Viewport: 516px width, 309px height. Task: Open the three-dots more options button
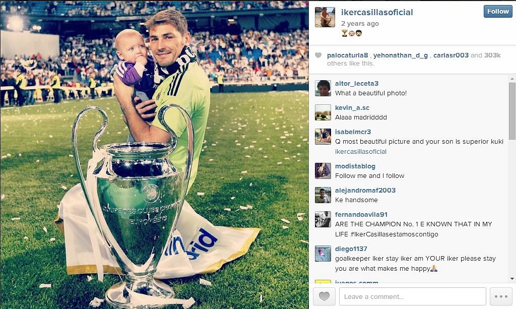coord(501,296)
